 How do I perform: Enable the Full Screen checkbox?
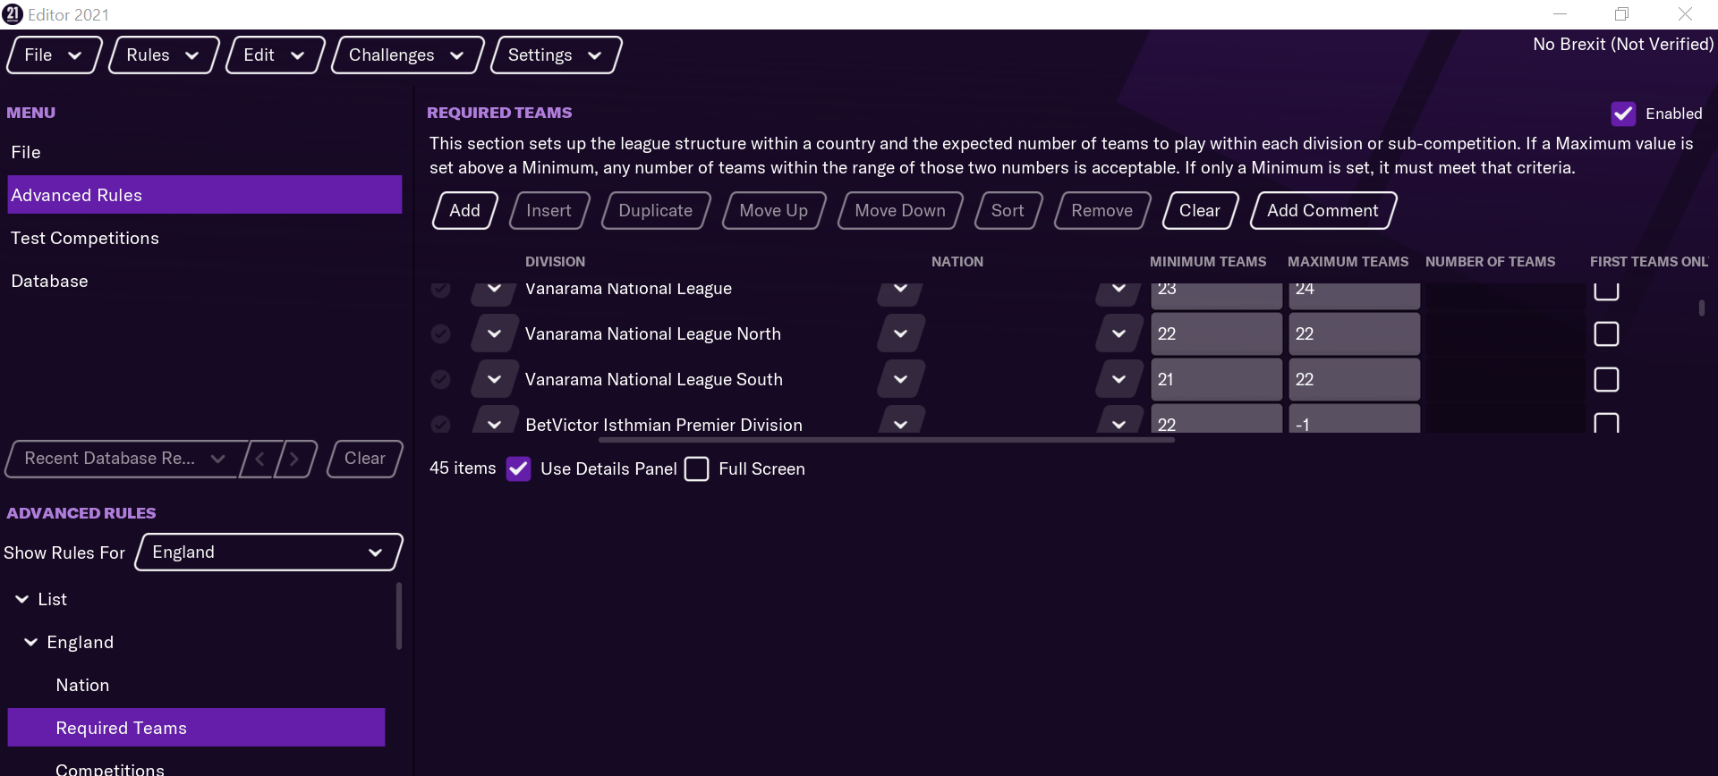click(x=696, y=469)
